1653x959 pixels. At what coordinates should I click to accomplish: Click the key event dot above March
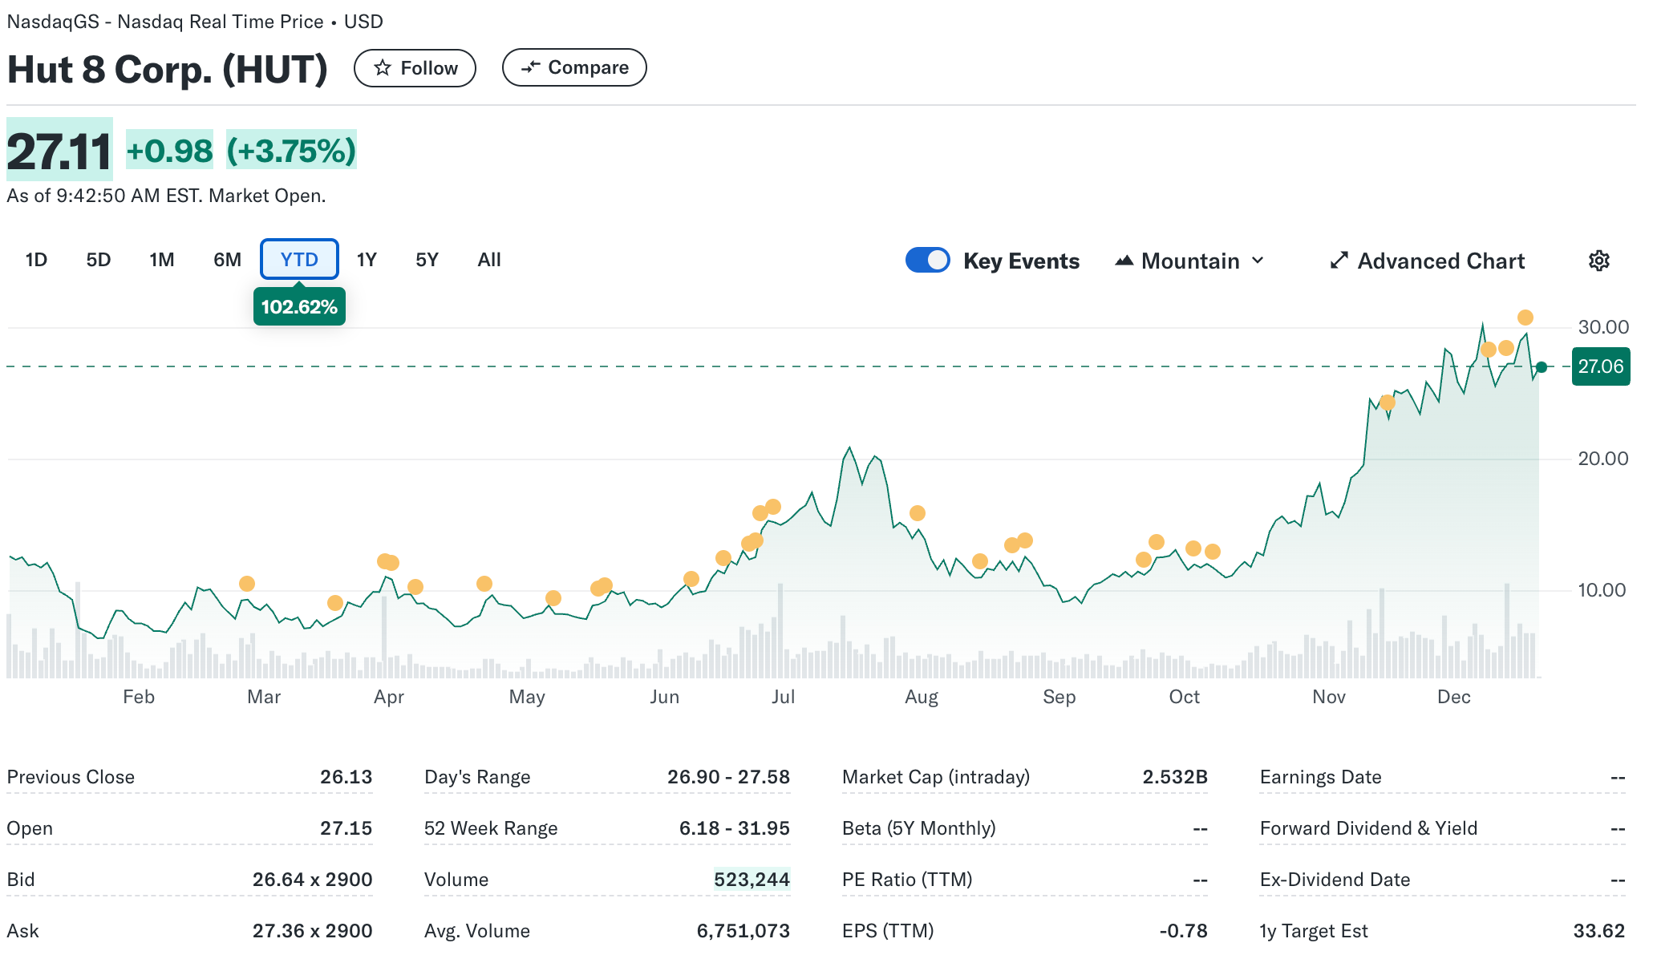pos(246,584)
